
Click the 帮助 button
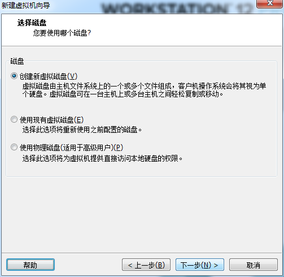[30, 265]
